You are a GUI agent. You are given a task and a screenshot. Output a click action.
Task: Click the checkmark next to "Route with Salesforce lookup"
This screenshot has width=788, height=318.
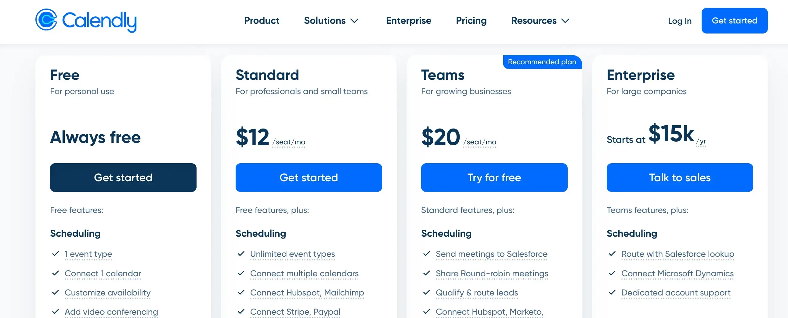pos(613,254)
